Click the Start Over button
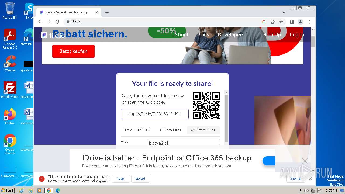This screenshot has height=194, width=345. click(x=203, y=130)
